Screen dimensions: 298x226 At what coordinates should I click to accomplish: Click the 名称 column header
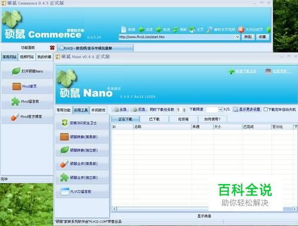[x=162, y=127]
